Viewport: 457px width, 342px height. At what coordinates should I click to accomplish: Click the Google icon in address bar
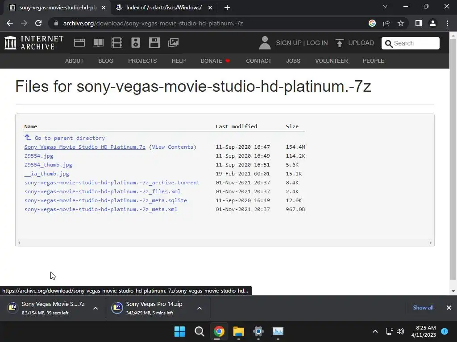pos(372,23)
